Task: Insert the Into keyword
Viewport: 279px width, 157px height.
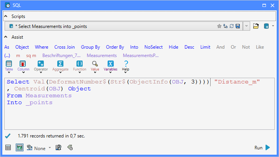Action: click(134, 47)
